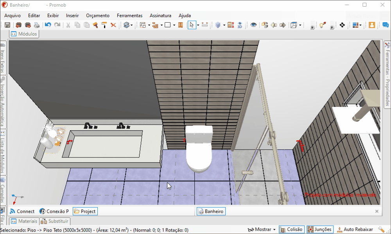
Task: Expand the budget tool dropdown arrow
Action: click(131, 25)
